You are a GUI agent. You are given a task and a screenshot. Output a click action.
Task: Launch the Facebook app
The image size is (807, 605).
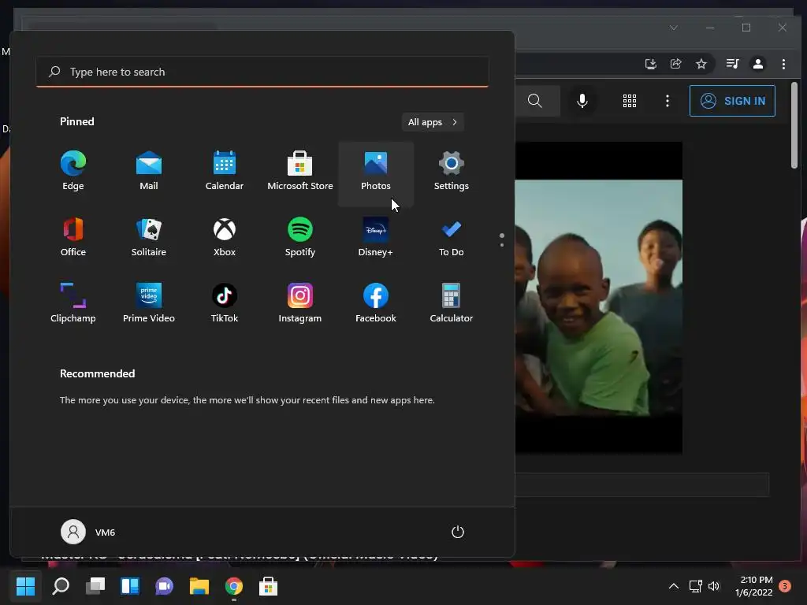tap(376, 303)
